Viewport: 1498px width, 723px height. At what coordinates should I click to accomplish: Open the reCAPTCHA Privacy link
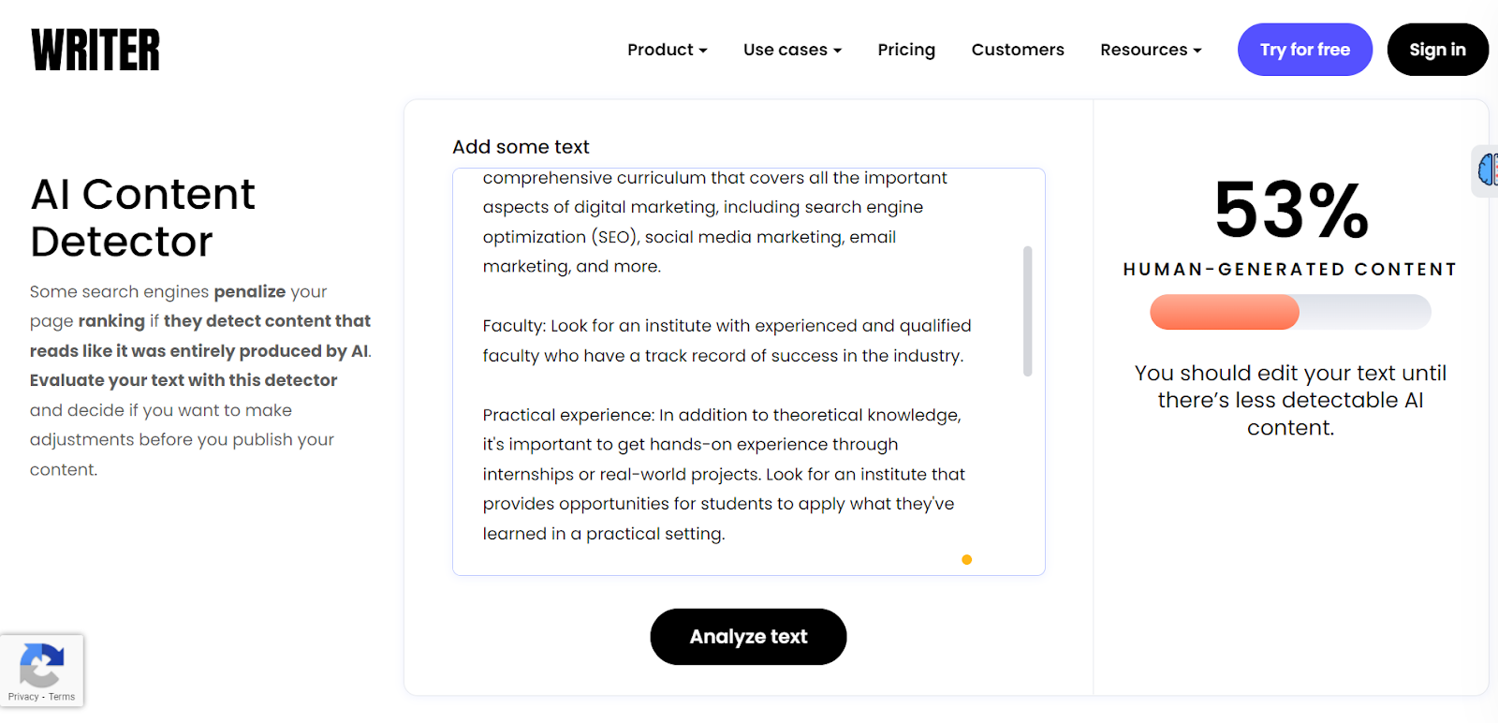[x=23, y=697]
